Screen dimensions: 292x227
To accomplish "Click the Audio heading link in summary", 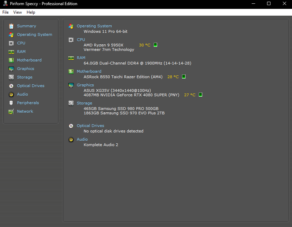I will [82, 139].
